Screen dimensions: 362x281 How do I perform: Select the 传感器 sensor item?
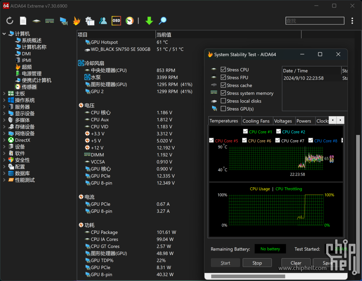[26, 87]
